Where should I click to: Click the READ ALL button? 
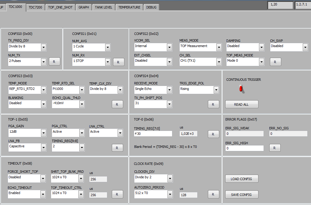pyautogui.click(x=242, y=104)
